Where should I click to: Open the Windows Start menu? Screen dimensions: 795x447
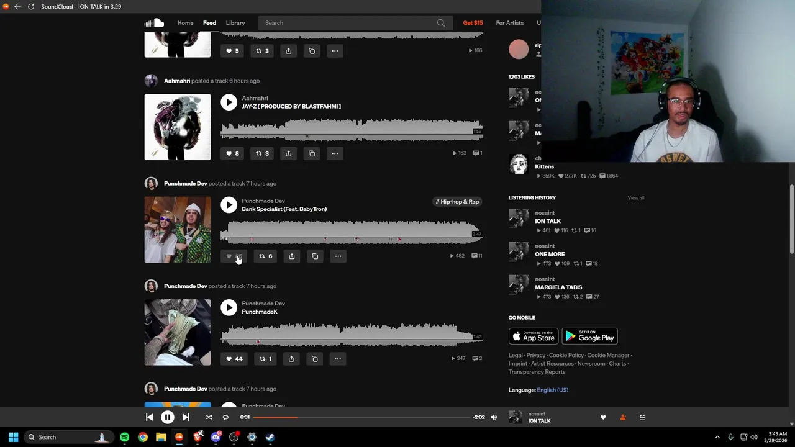[13, 437]
